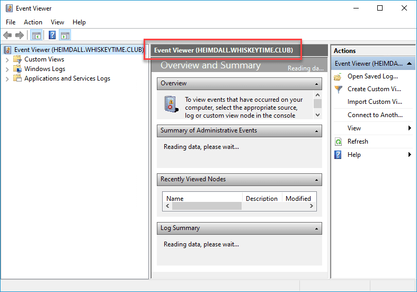The height and width of the screenshot is (292, 417).
Task: Select Windows Logs in the tree
Action: pos(45,69)
